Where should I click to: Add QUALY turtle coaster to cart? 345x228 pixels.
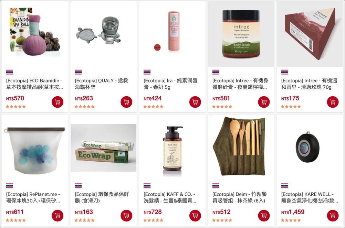tap(126, 102)
